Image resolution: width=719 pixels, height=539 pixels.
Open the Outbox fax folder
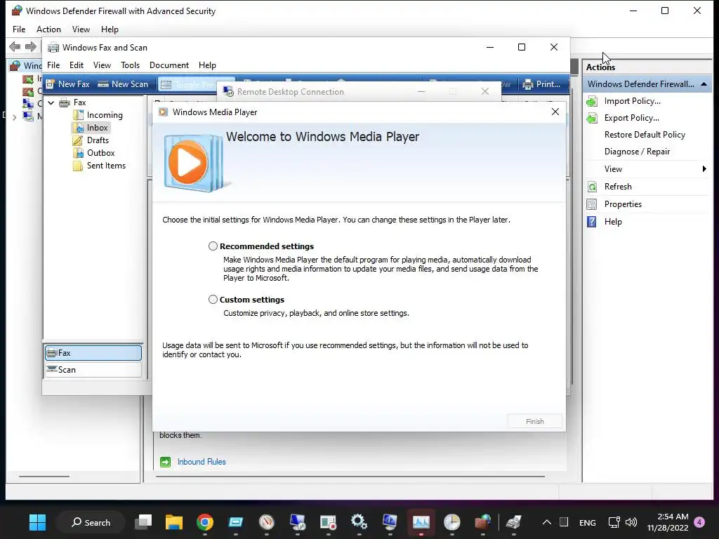click(x=94, y=152)
